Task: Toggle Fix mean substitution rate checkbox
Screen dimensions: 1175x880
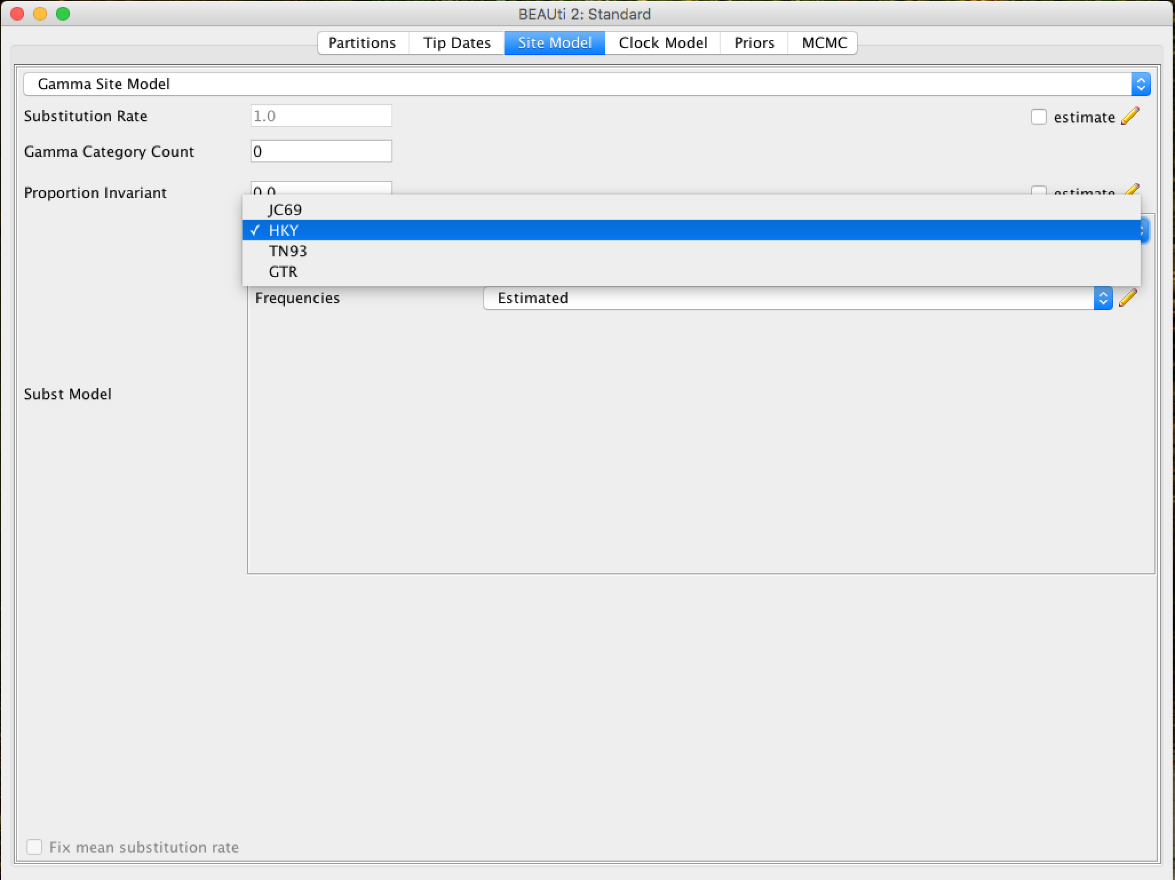Action: [x=34, y=847]
